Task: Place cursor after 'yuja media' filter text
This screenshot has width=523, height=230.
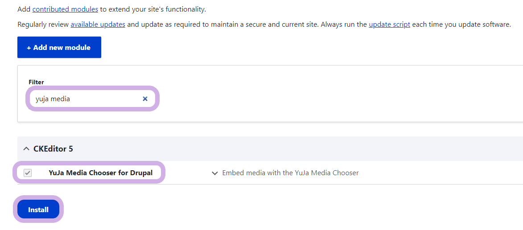Action: coord(71,99)
